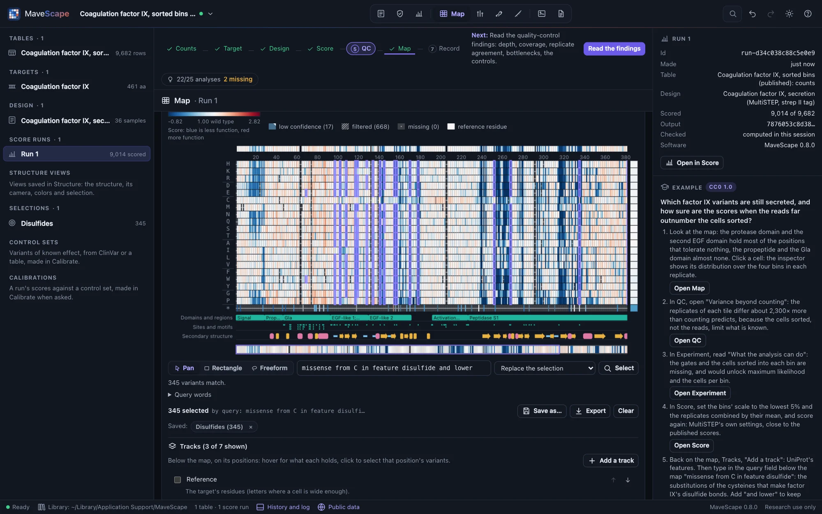Open the vertical-sliders icon in the top toolbar
The image size is (822, 514).
[x=480, y=14]
